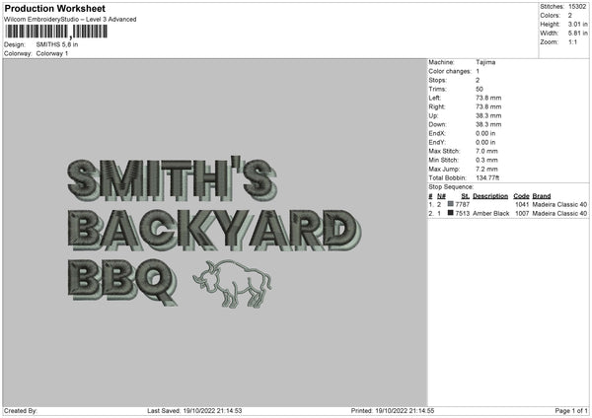The width and height of the screenshot is (592, 418).
Task: Click the Stop Sequence heading
Action: pyautogui.click(x=451, y=187)
